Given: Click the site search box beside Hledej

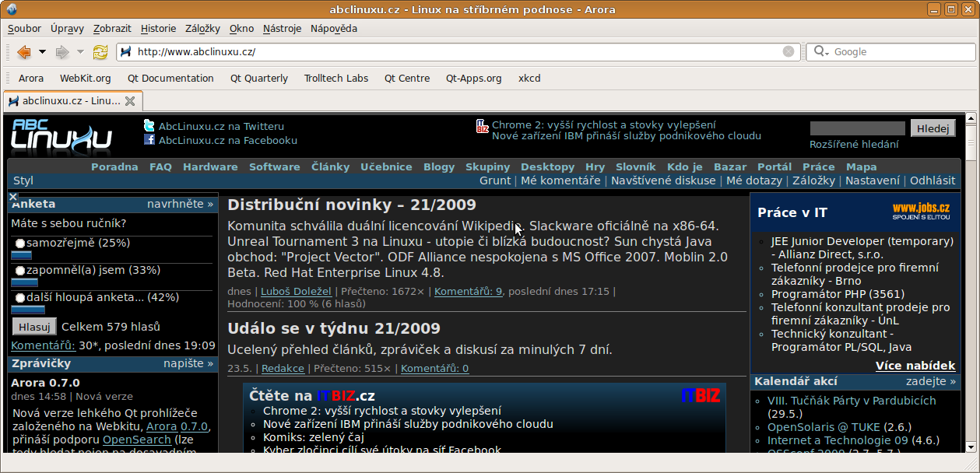Looking at the screenshot, I should [x=858, y=128].
